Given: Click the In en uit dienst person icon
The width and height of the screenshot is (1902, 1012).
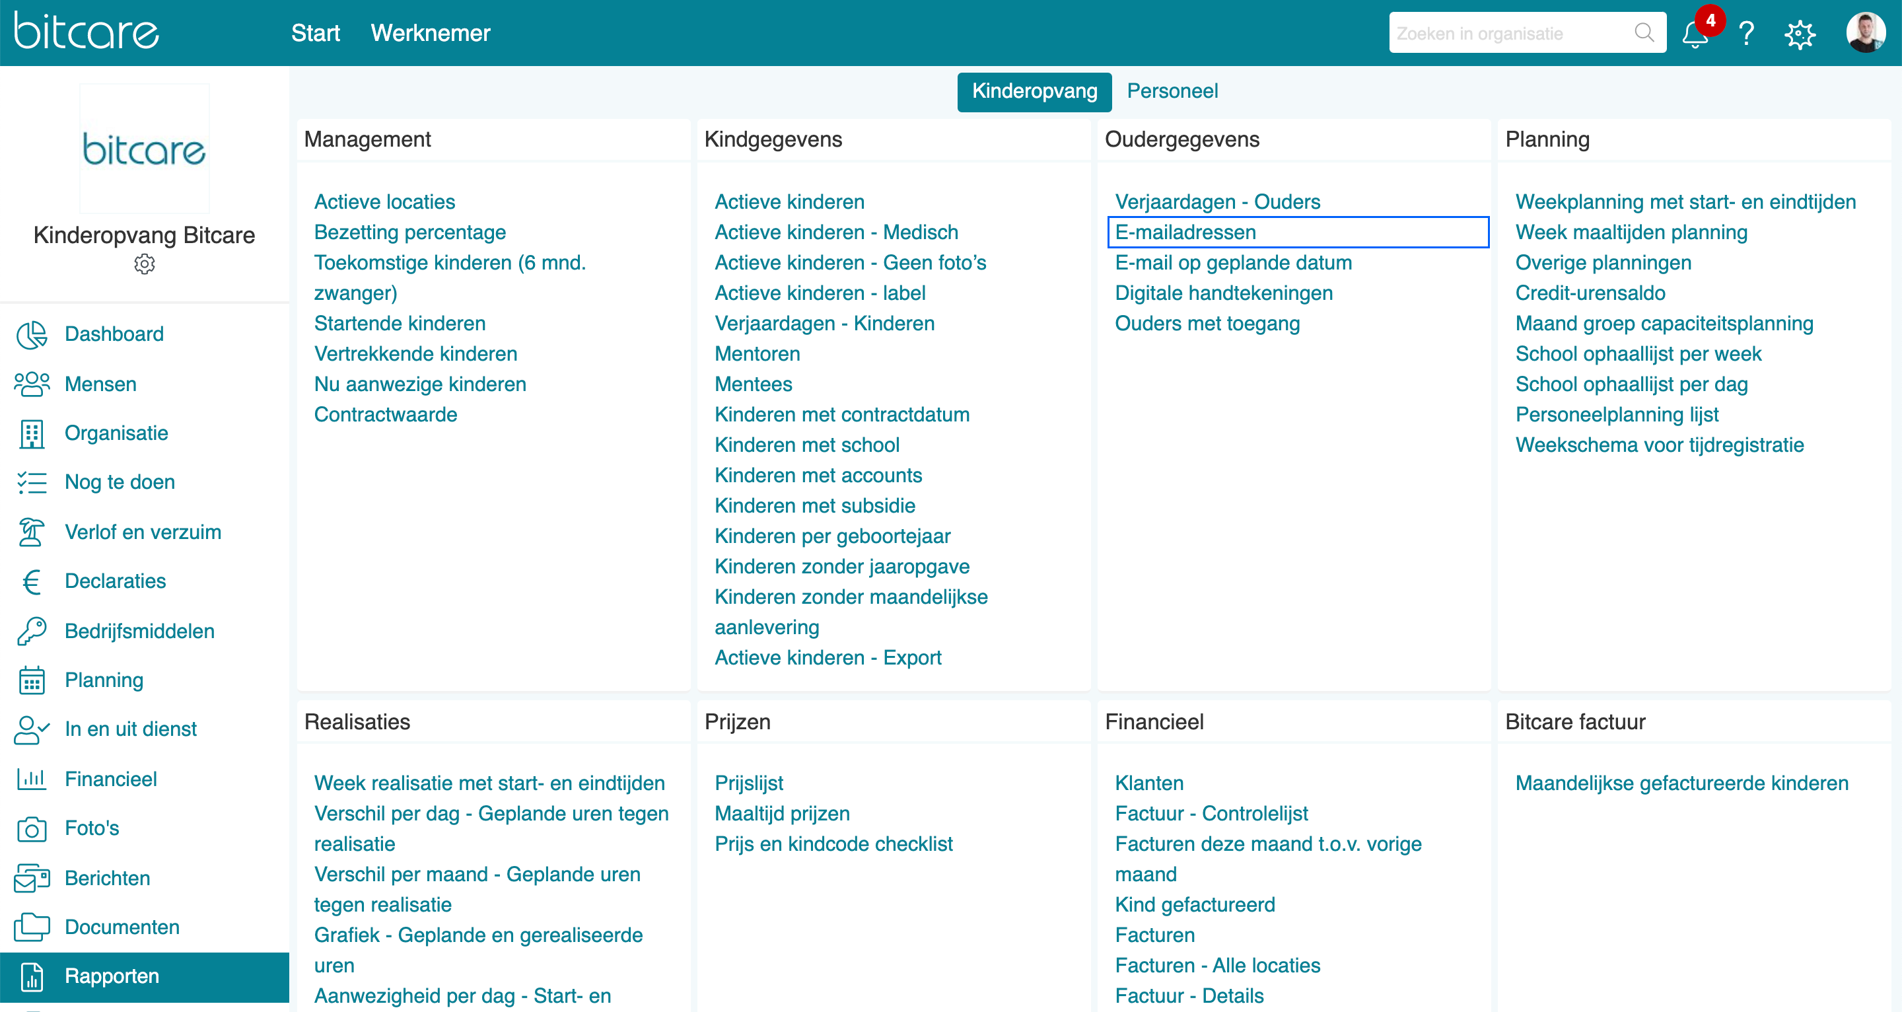Looking at the screenshot, I should pyautogui.click(x=32, y=729).
